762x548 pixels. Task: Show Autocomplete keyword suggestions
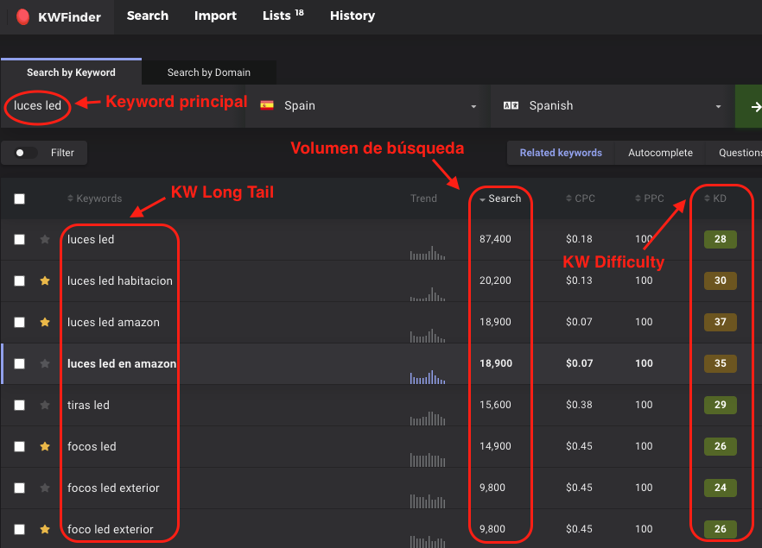click(660, 153)
